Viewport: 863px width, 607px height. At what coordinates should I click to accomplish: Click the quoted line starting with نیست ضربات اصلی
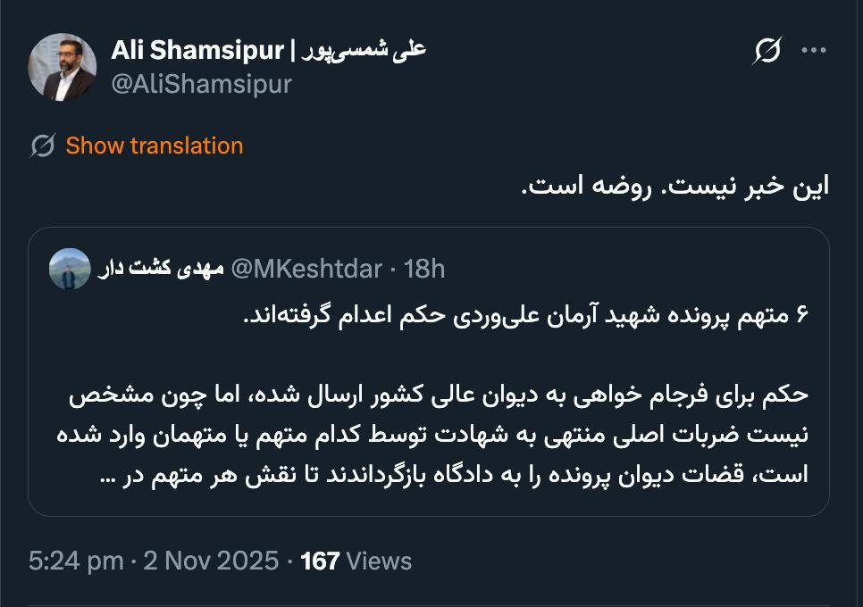(438, 434)
